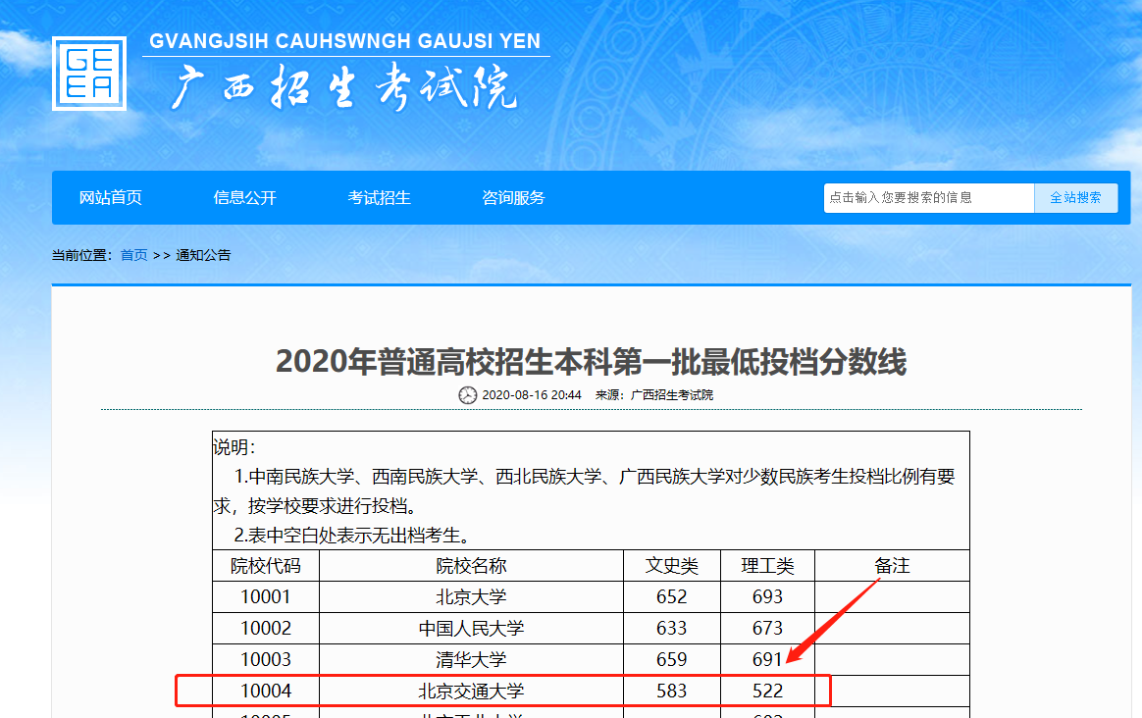
Task: Click the 理工类 column header
Action: click(x=767, y=566)
